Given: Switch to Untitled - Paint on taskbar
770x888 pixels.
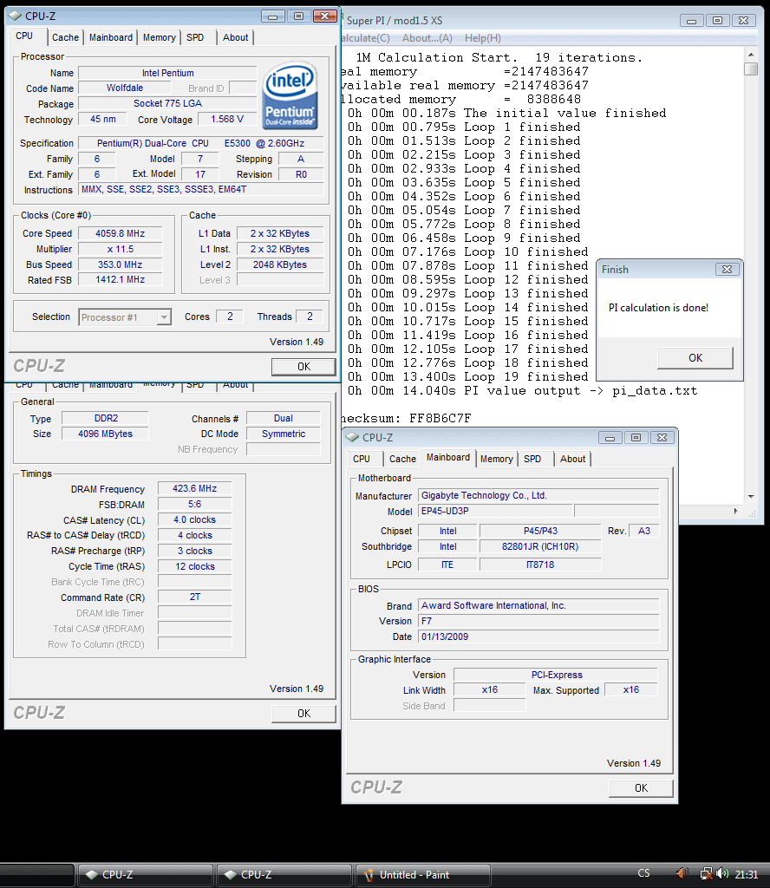Looking at the screenshot, I should (x=422, y=875).
